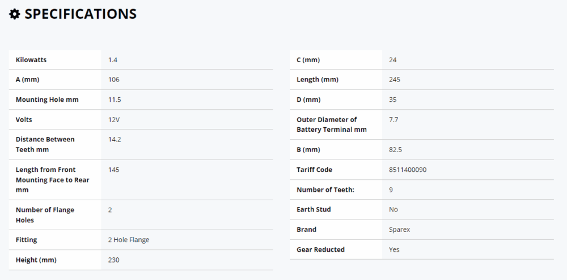
Task: Select the value 14.2
Action: point(115,139)
